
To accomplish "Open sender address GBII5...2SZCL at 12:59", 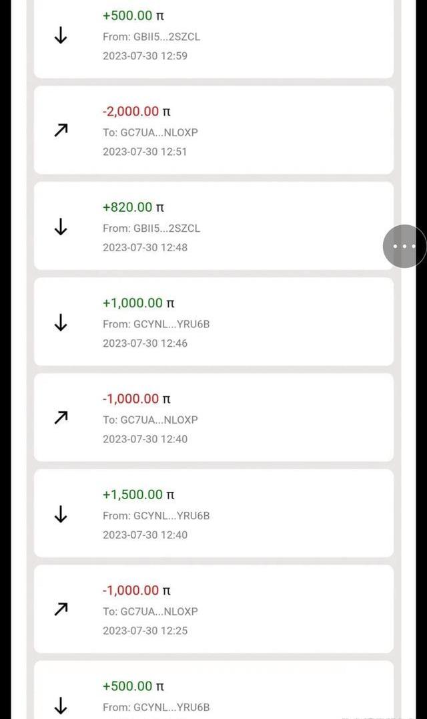I will [x=151, y=37].
